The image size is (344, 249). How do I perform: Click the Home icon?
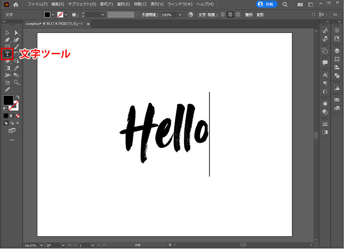point(16,4)
